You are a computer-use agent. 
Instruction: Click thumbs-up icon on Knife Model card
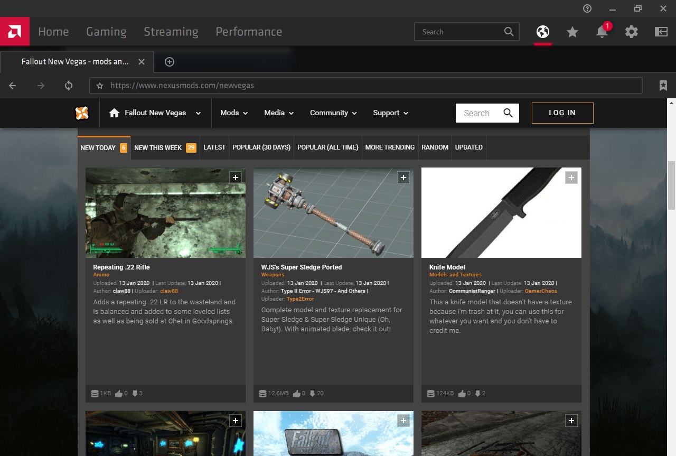click(x=462, y=394)
